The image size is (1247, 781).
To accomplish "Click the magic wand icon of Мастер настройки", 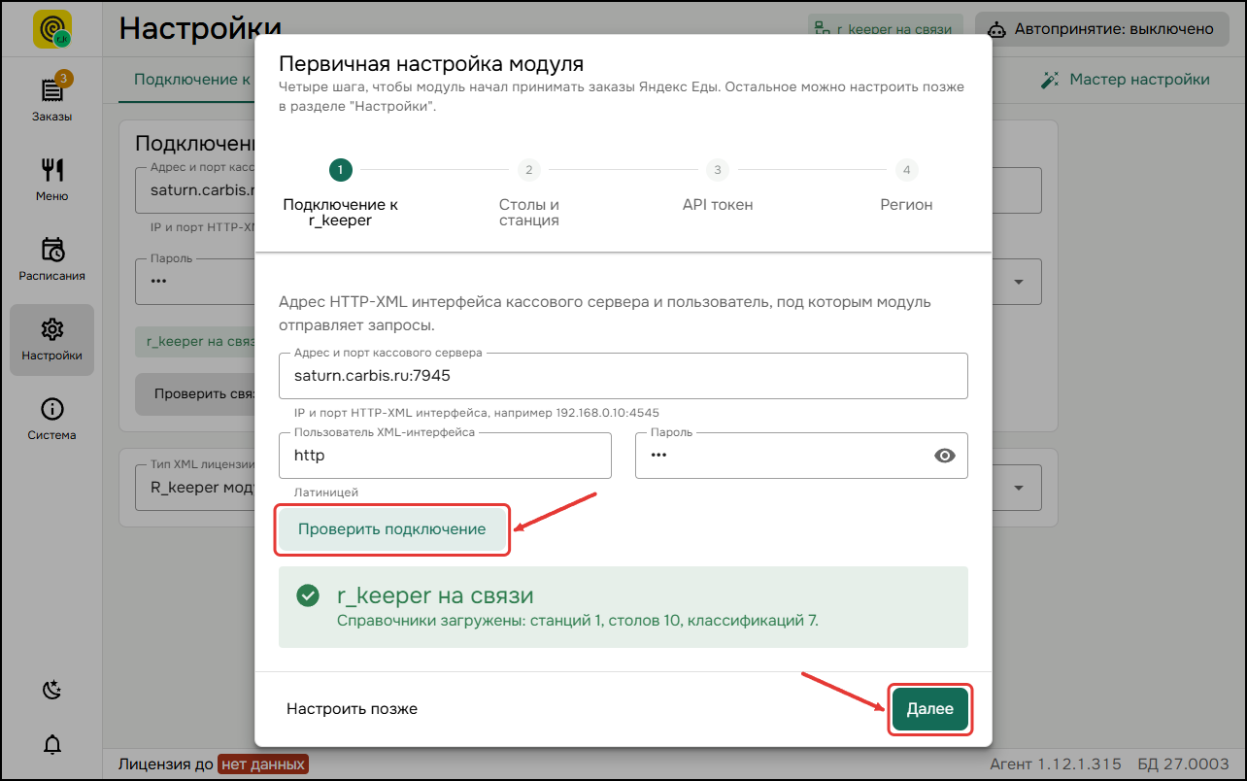I will [1049, 80].
